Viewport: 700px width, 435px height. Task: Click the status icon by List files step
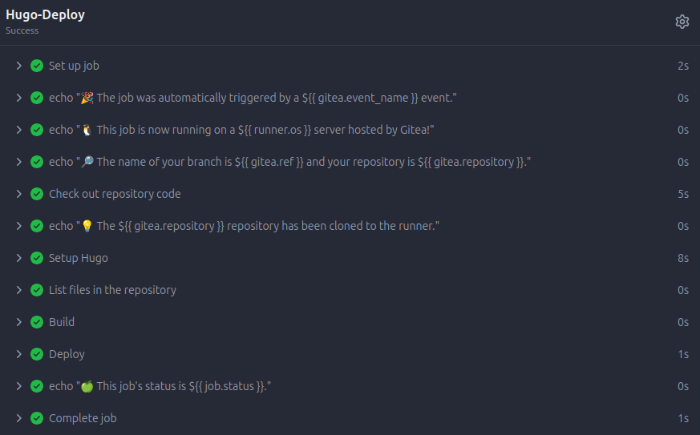(x=37, y=290)
